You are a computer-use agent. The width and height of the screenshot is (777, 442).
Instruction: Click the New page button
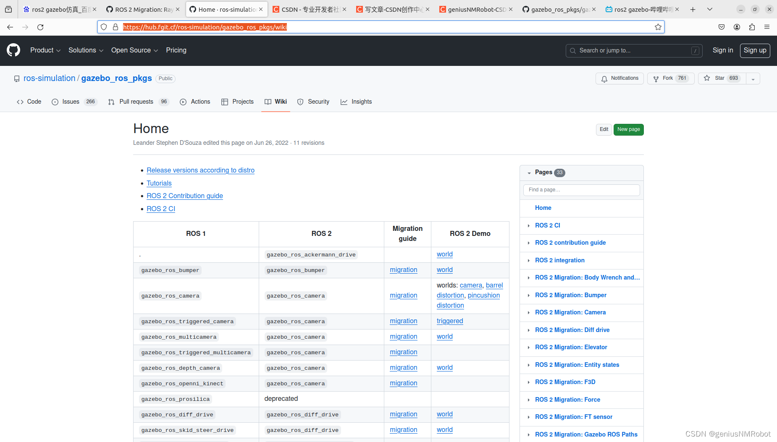click(628, 129)
